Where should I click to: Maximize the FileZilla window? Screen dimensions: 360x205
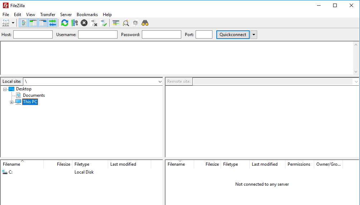click(335, 5)
